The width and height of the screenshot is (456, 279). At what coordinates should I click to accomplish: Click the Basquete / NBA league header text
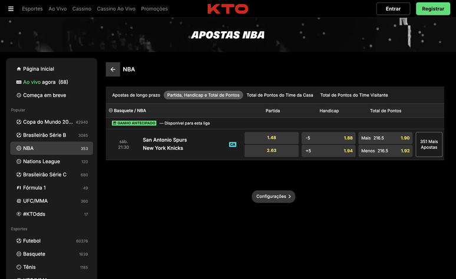pyautogui.click(x=130, y=111)
